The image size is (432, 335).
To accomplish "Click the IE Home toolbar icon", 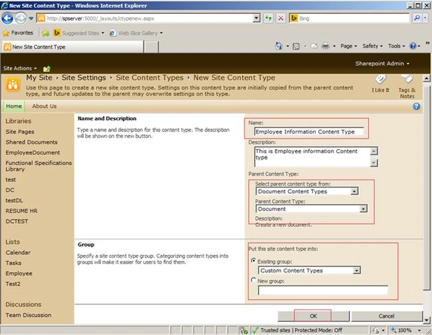I will tap(279, 46).
